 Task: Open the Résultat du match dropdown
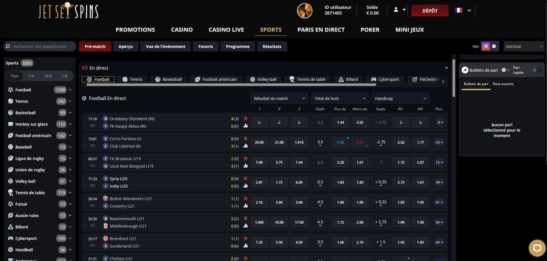coord(279,98)
